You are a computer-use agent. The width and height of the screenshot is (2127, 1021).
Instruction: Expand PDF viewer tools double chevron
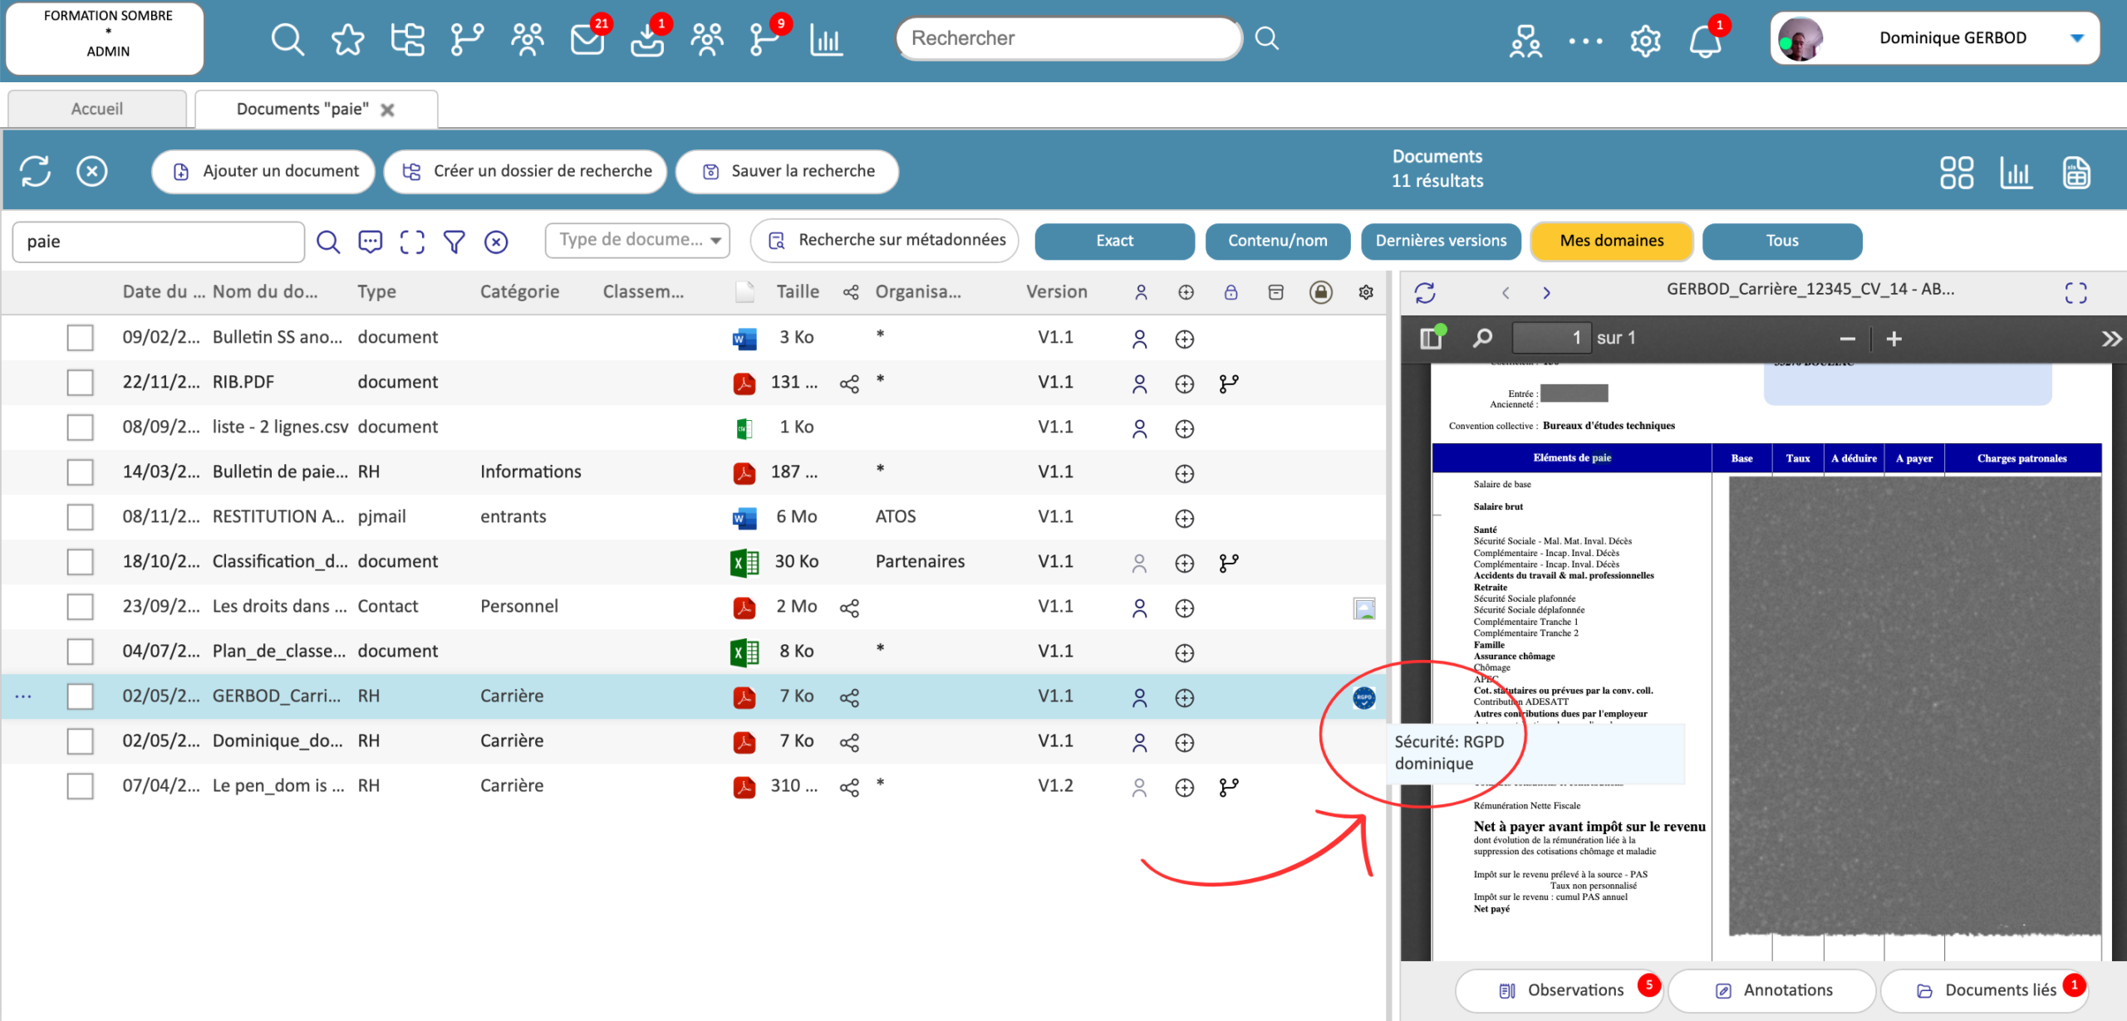[2110, 339]
